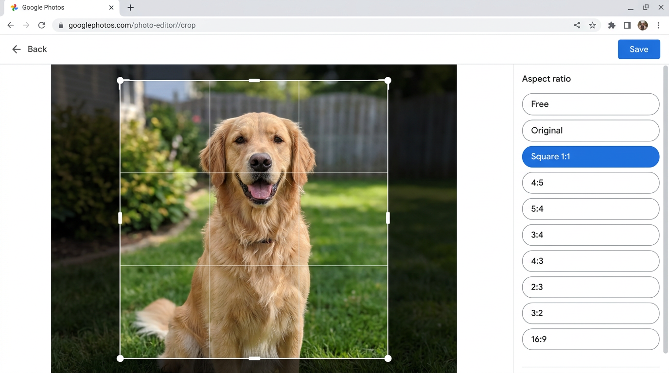This screenshot has width=669, height=373.
Task: Open the Chrome three-dot menu
Action: point(659,25)
